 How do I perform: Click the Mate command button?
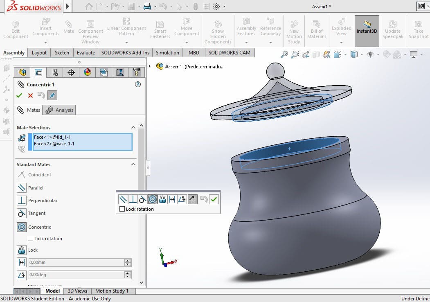[69, 27]
